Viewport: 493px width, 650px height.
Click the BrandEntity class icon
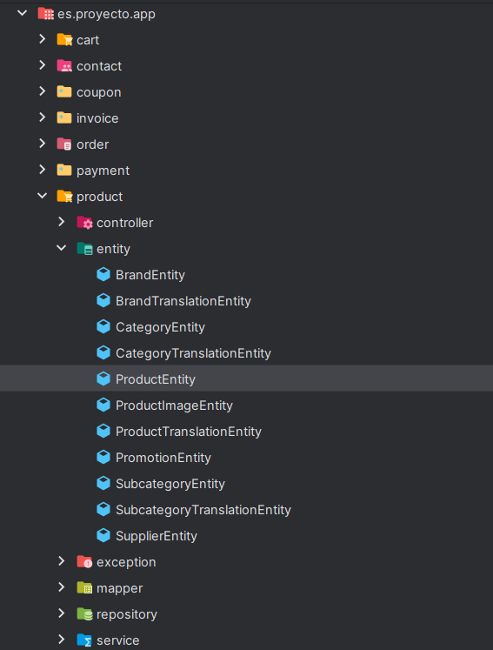[x=103, y=274]
